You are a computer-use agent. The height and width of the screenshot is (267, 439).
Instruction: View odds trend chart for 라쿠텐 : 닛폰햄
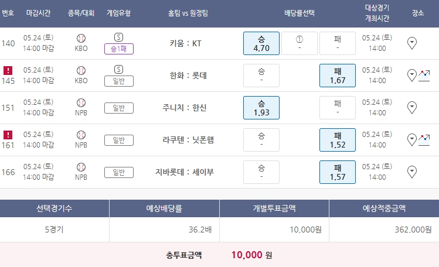point(424,139)
